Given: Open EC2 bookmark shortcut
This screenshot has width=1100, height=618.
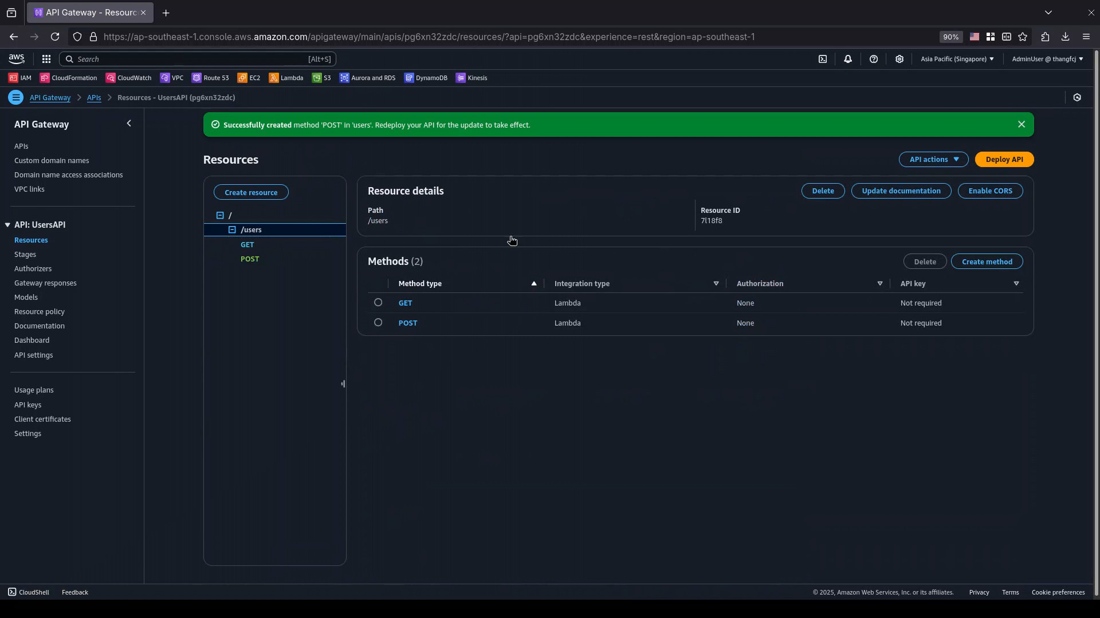Looking at the screenshot, I should [249, 78].
